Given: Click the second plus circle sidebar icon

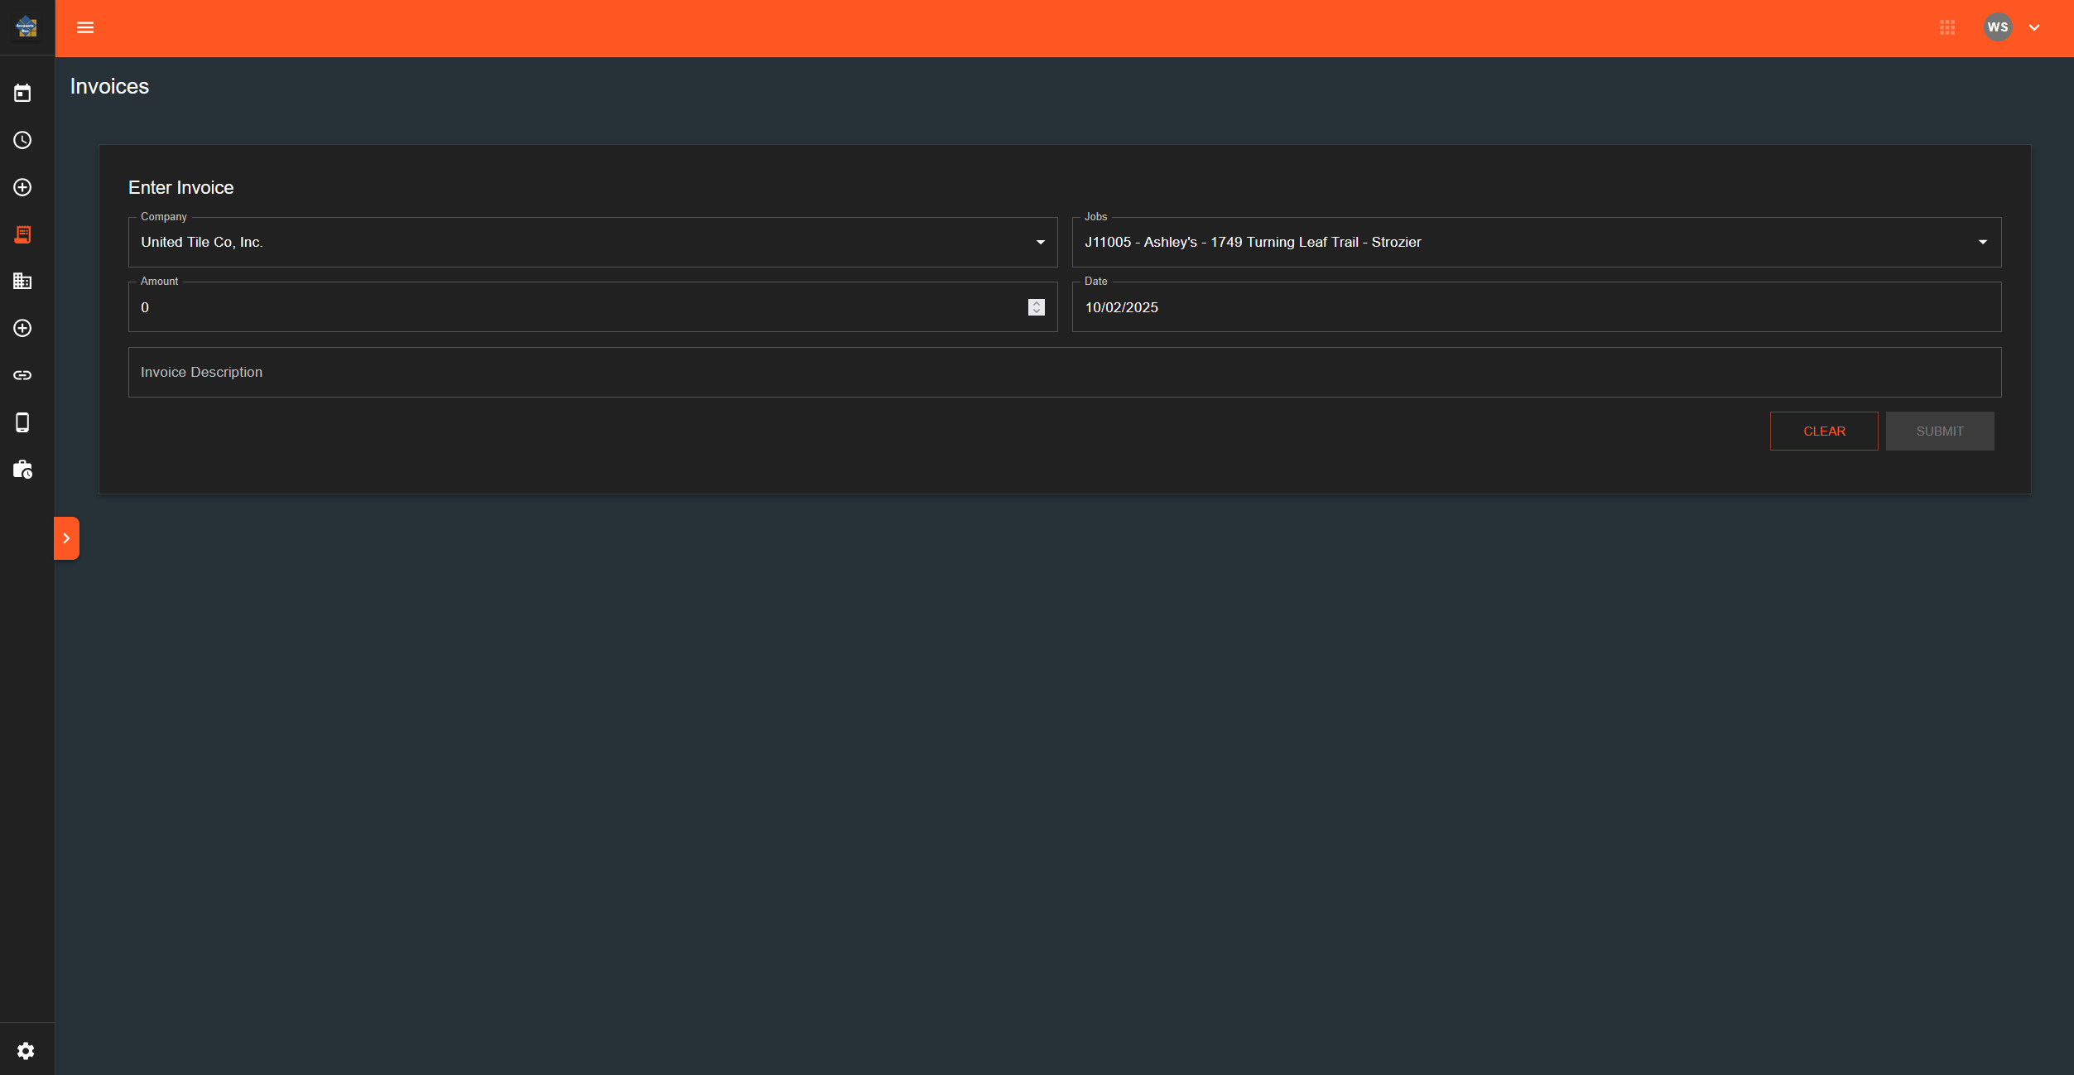Looking at the screenshot, I should (x=22, y=329).
